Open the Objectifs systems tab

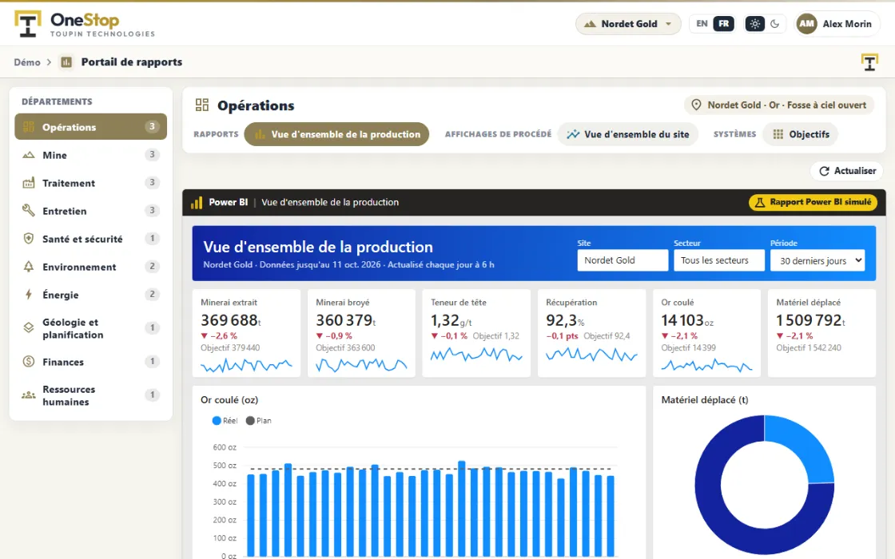(x=801, y=135)
